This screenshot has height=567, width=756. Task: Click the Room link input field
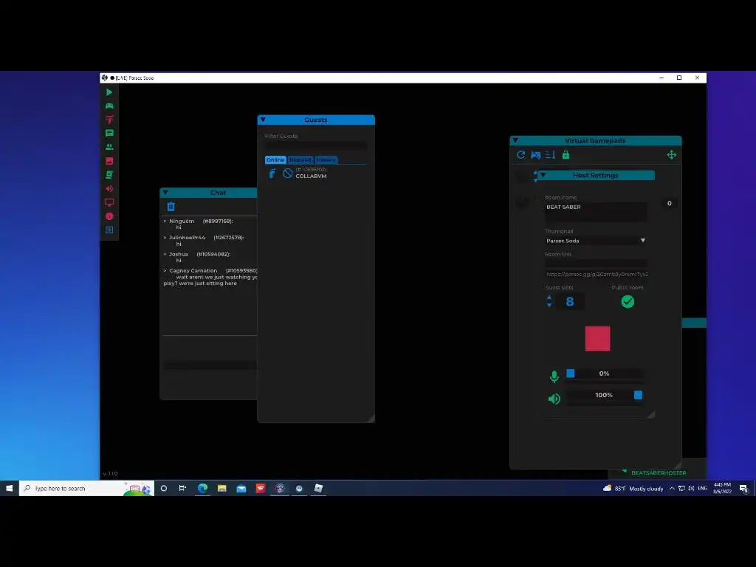pos(596,263)
